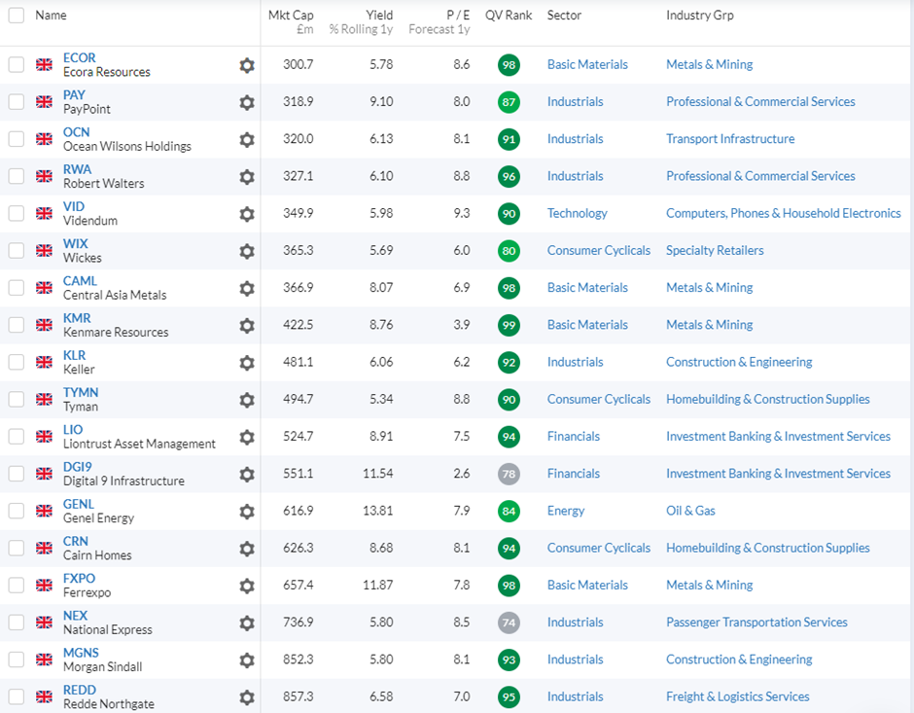Sort the table by Mkt Cap column

click(x=291, y=22)
